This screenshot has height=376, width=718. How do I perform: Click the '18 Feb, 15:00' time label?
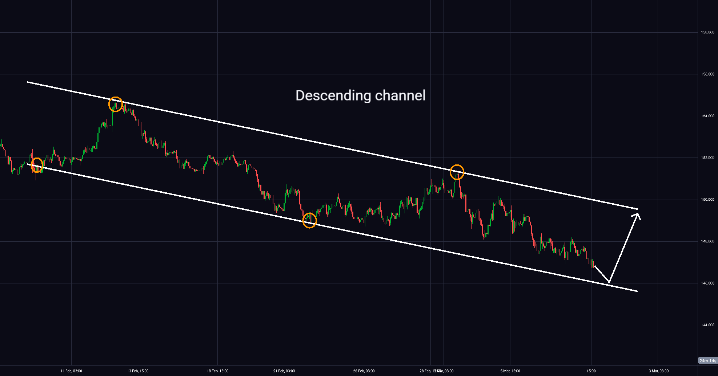click(217, 371)
